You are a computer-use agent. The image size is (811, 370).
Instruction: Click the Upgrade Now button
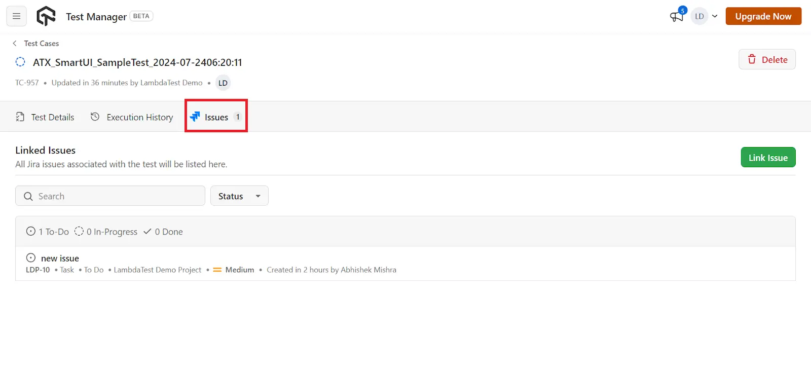pyautogui.click(x=763, y=16)
